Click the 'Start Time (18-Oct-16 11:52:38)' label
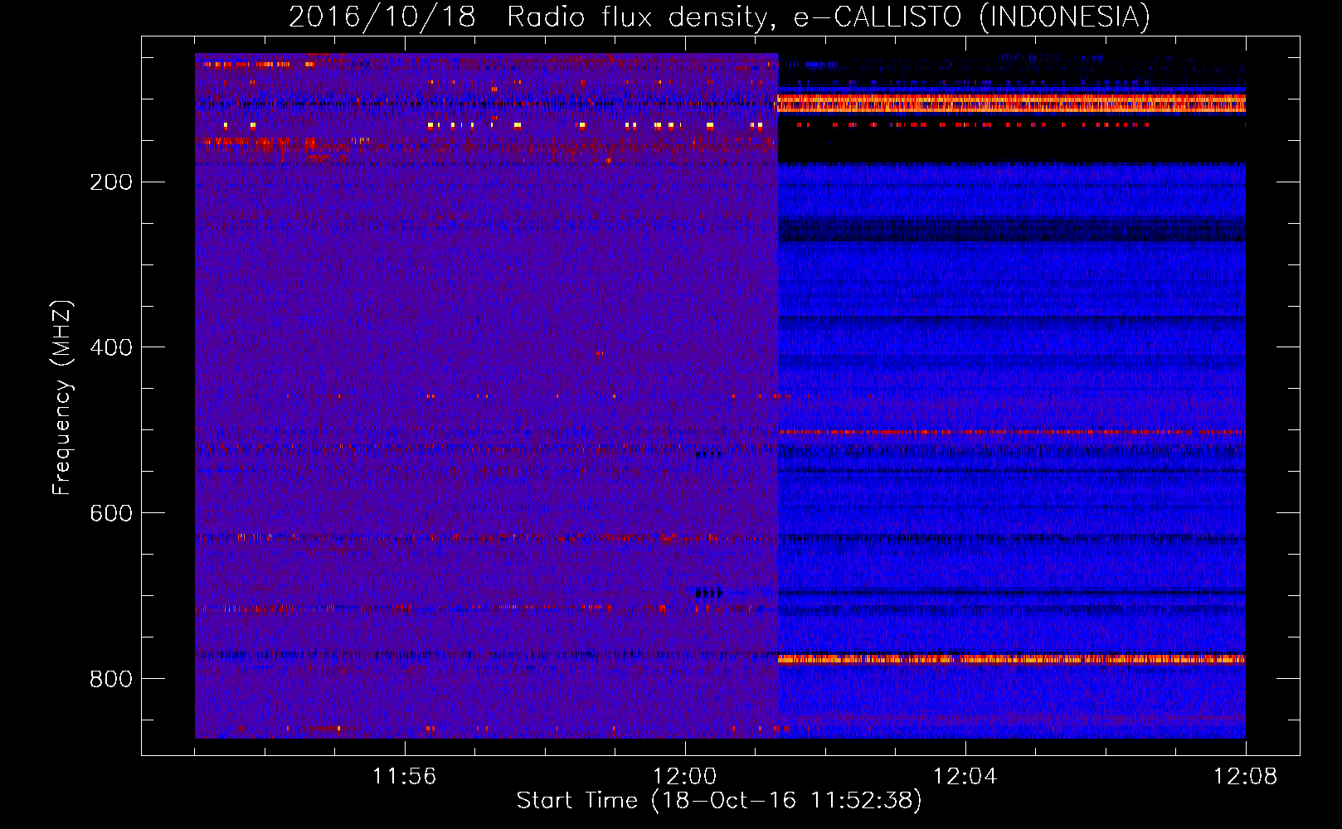1342x829 pixels. coord(719,801)
